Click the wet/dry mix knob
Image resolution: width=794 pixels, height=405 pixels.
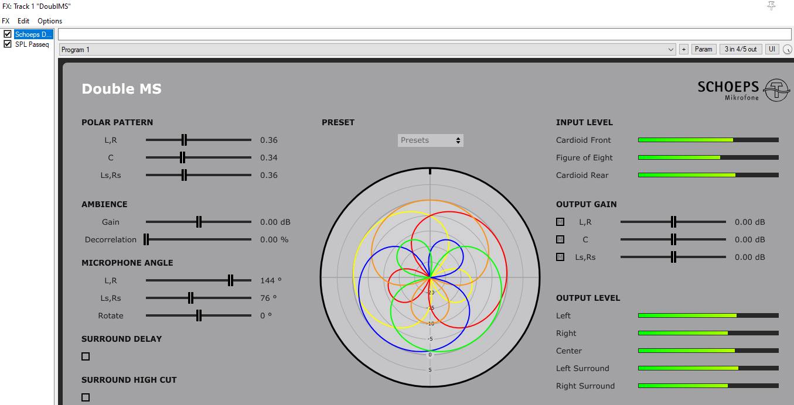coord(787,50)
